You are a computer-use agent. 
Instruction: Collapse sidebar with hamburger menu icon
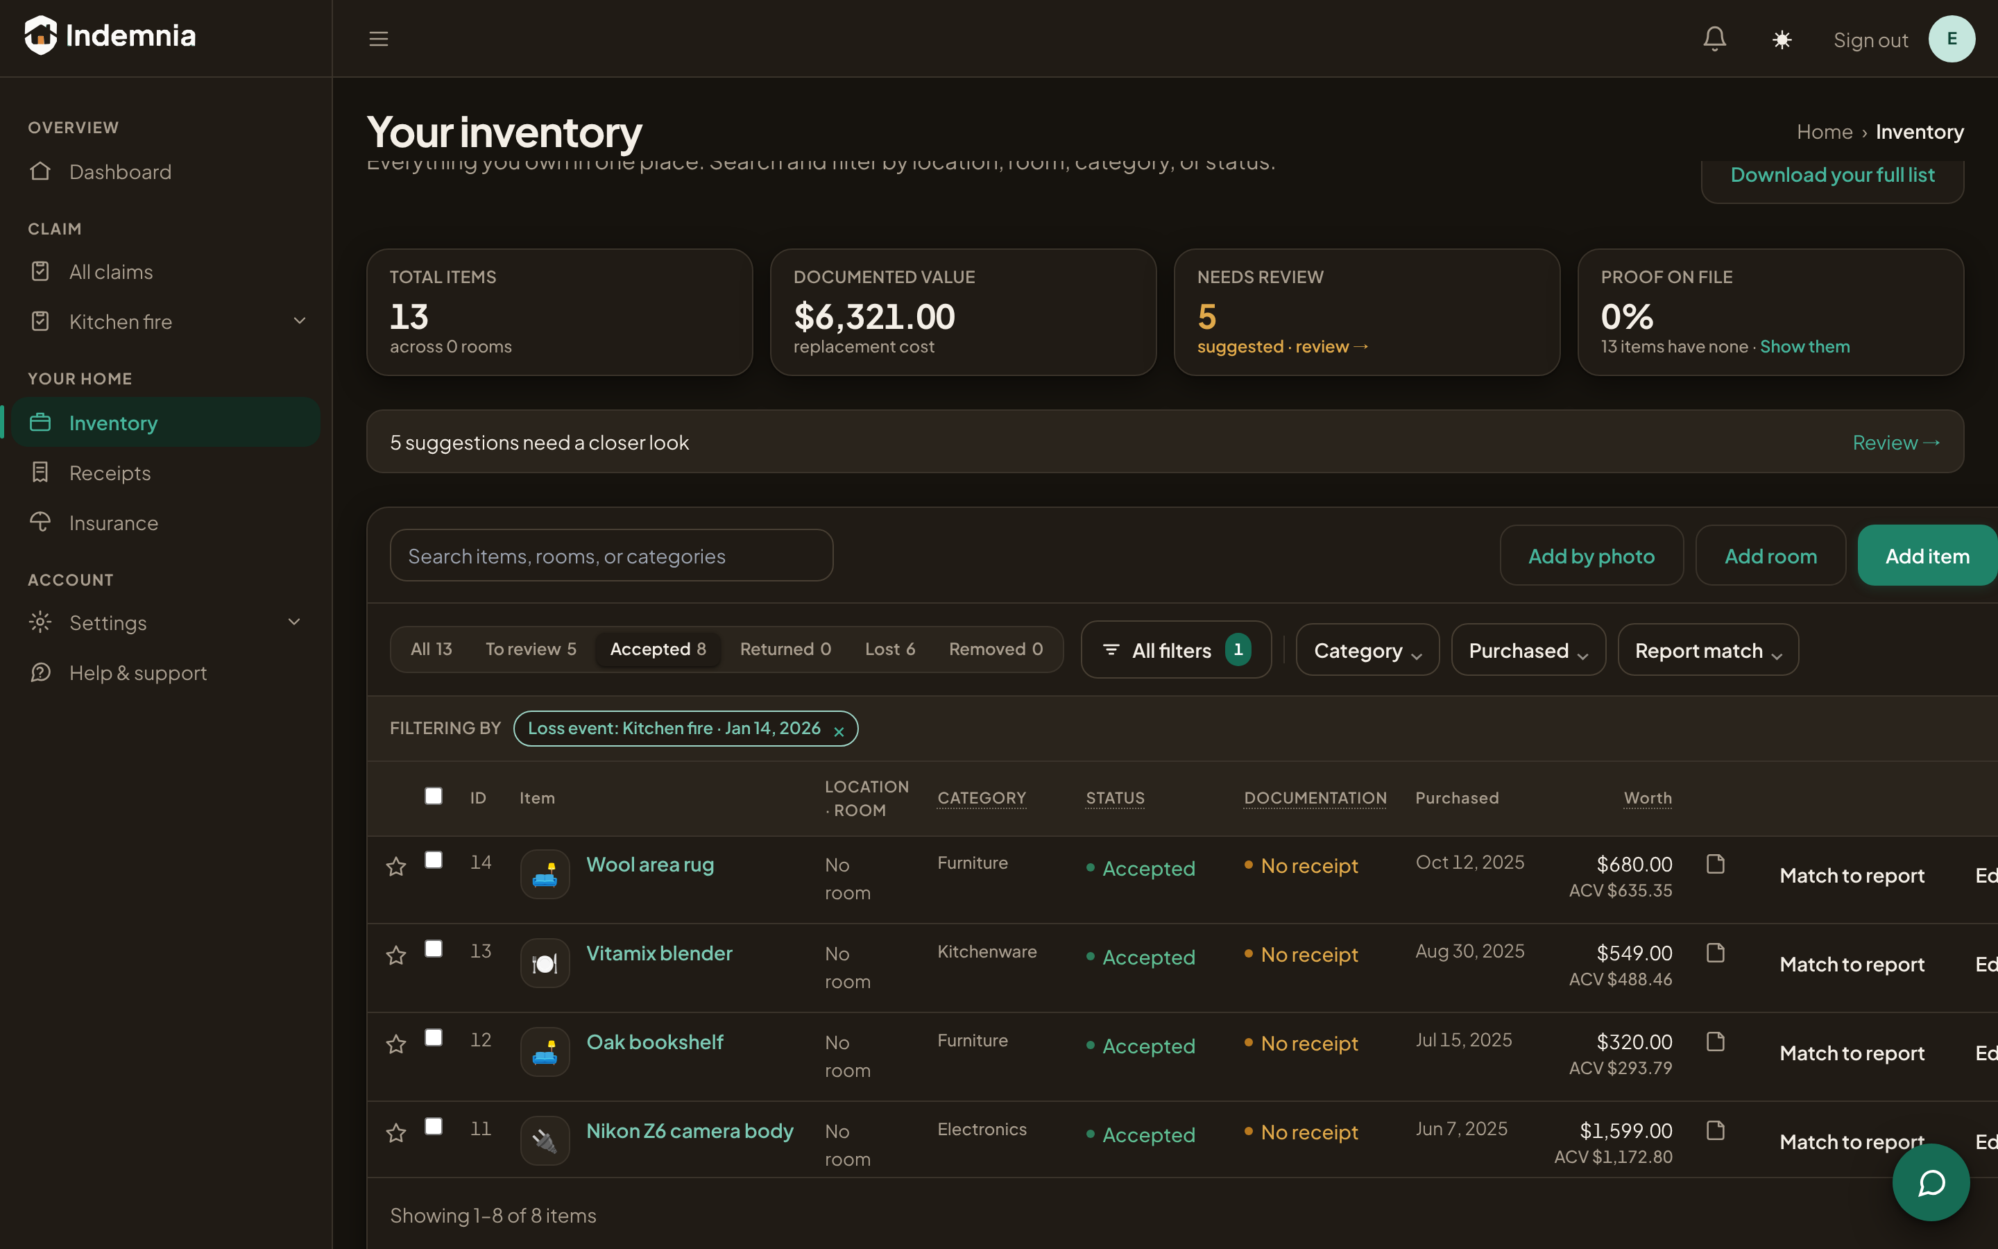coord(378,39)
